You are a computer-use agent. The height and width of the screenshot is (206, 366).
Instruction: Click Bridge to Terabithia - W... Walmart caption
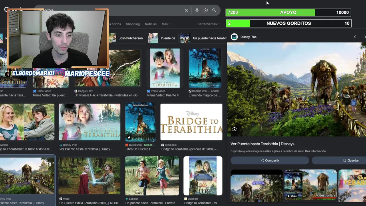pos(202,203)
